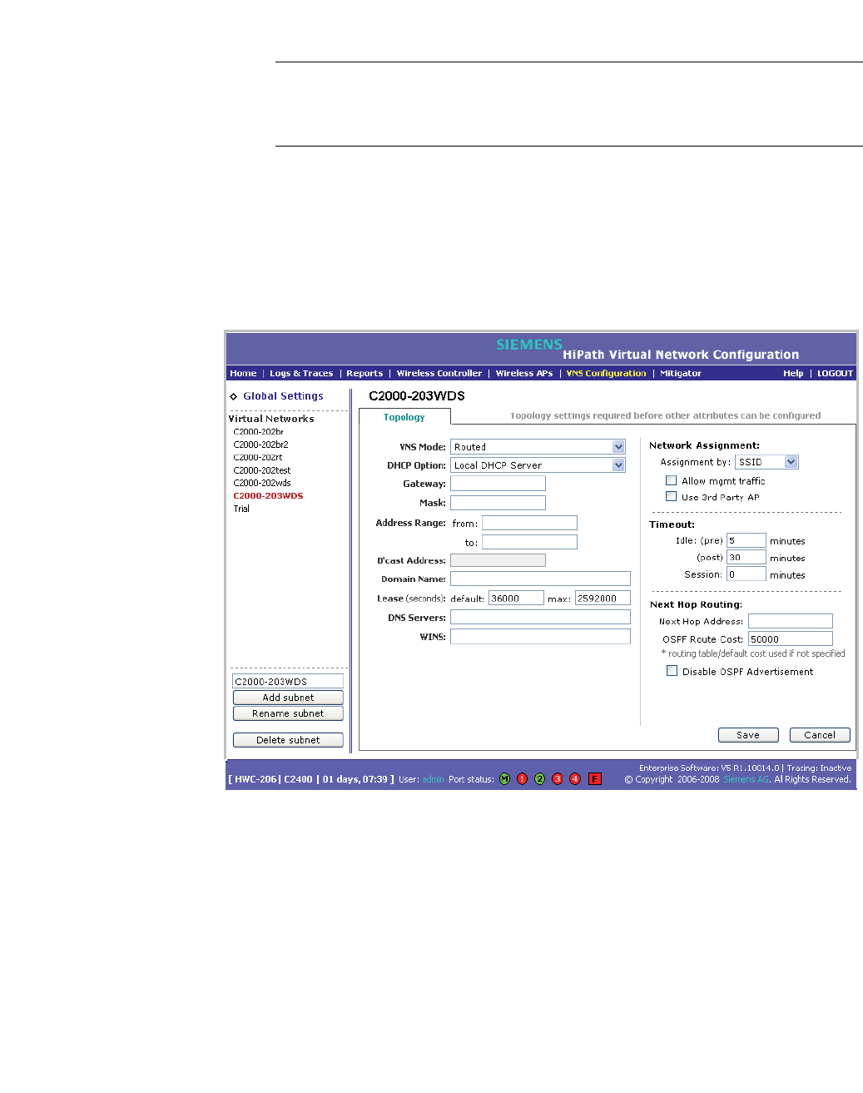The width and height of the screenshot is (863, 1093).
Task: Click Address Range from field
Action: [x=529, y=523]
